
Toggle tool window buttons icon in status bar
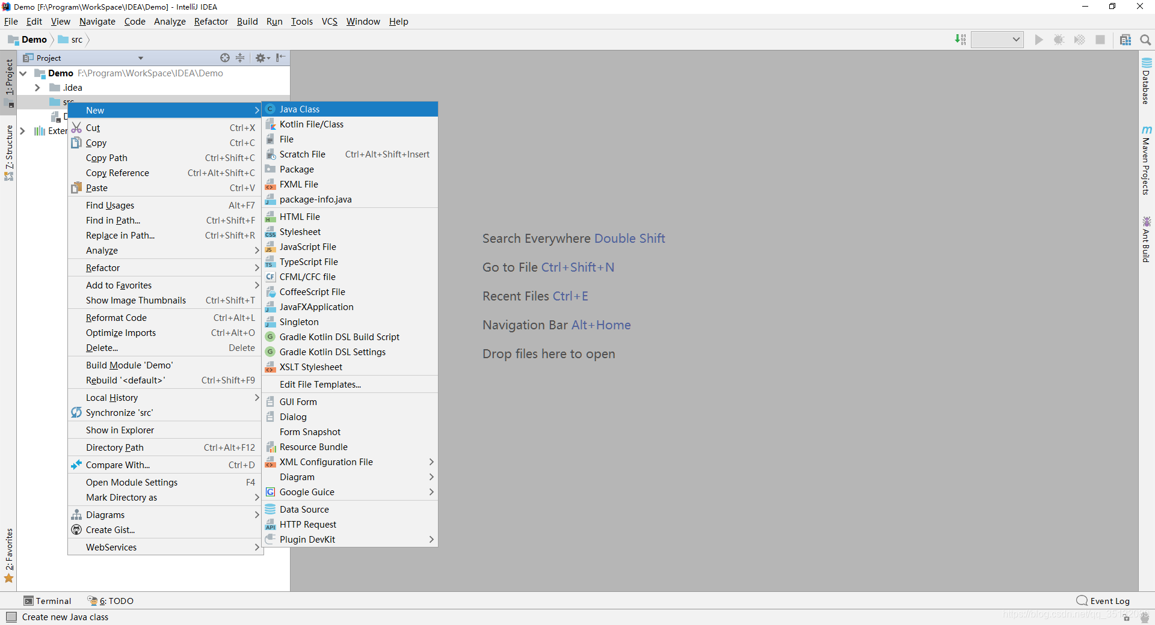click(x=11, y=617)
